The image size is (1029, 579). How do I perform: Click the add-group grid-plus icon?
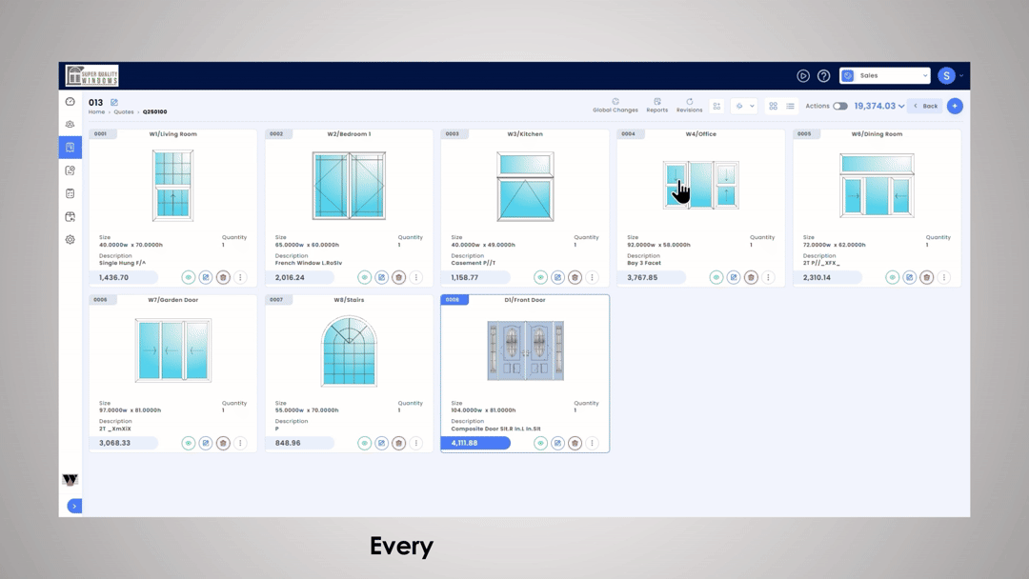716,107
